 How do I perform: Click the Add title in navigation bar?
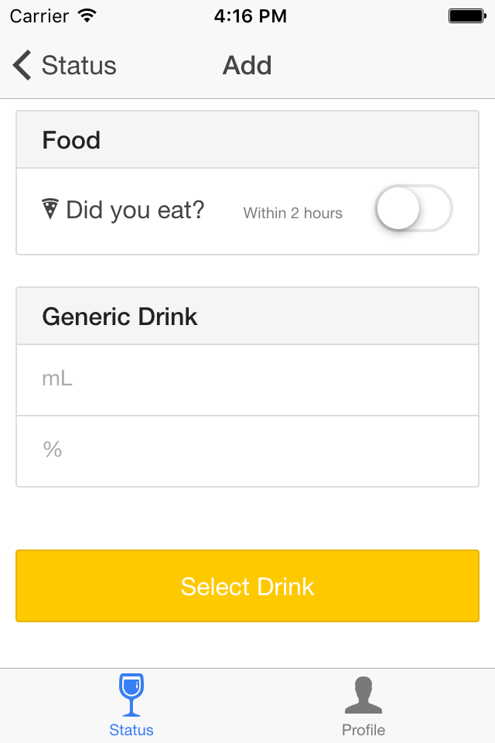(x=247, y=66)
